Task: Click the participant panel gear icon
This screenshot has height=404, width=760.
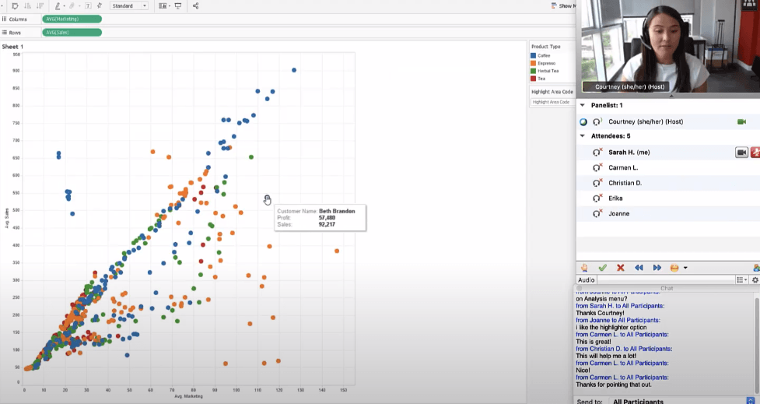Action: pyautogui.click(x=755, y=279)
